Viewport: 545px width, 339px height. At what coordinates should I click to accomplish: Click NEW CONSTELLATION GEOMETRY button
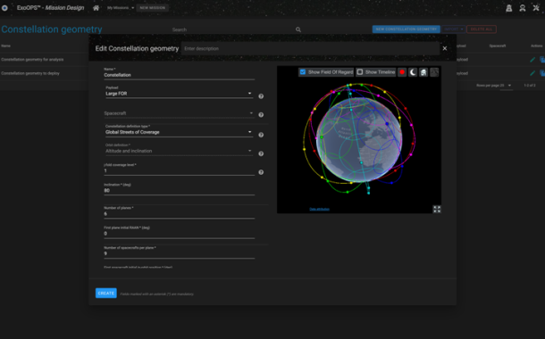pyautogui.click(x=407, y=29)
